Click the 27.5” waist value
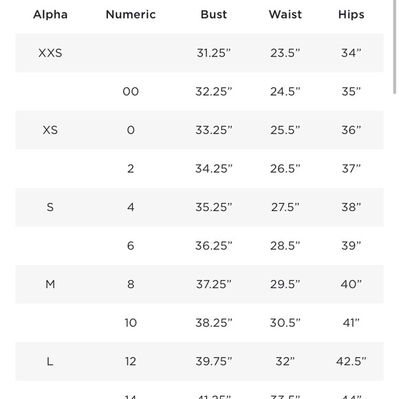Viewport: 399px width, 399px height. [285, 207]
